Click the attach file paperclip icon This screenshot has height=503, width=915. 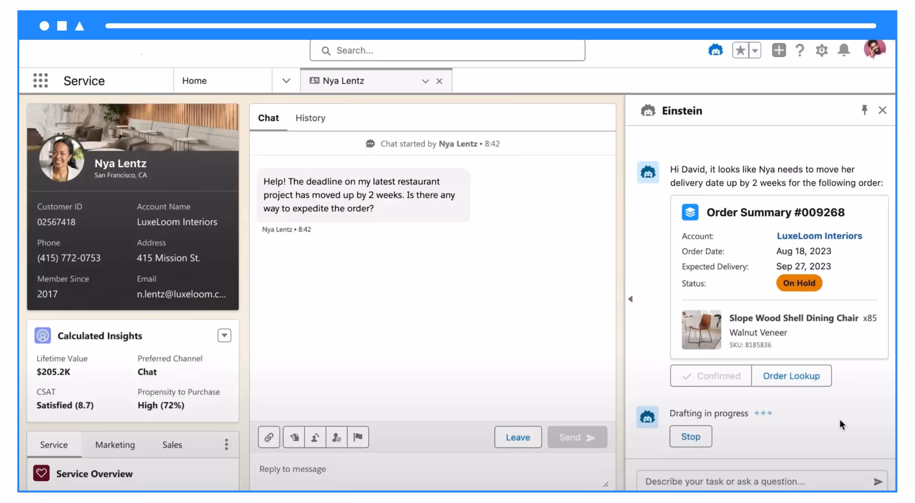pyautogui.click(x=269, y=437)
